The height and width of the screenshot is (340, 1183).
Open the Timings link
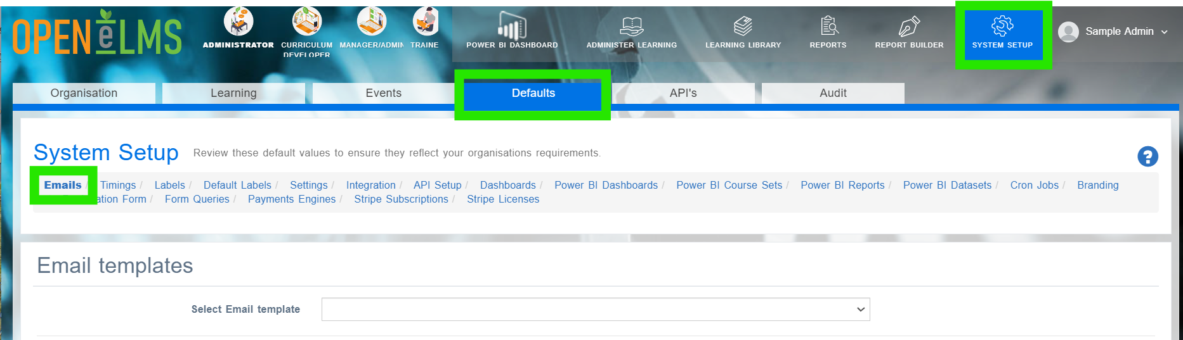[x=118, y=185]
